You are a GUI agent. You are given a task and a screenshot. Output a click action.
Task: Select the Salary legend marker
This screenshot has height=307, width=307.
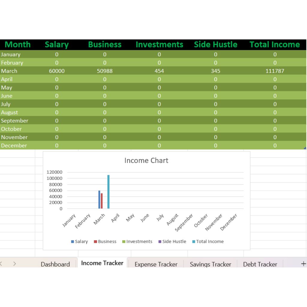73,242
